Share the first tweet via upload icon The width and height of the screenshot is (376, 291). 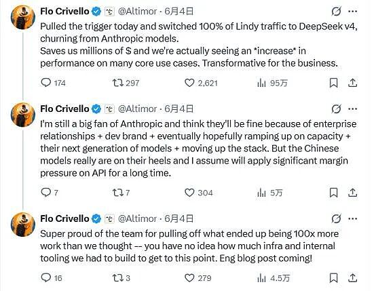(x=352, y=83)
